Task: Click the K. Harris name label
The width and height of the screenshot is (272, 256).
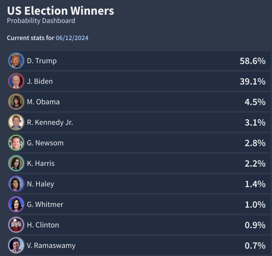Action: 40,163
